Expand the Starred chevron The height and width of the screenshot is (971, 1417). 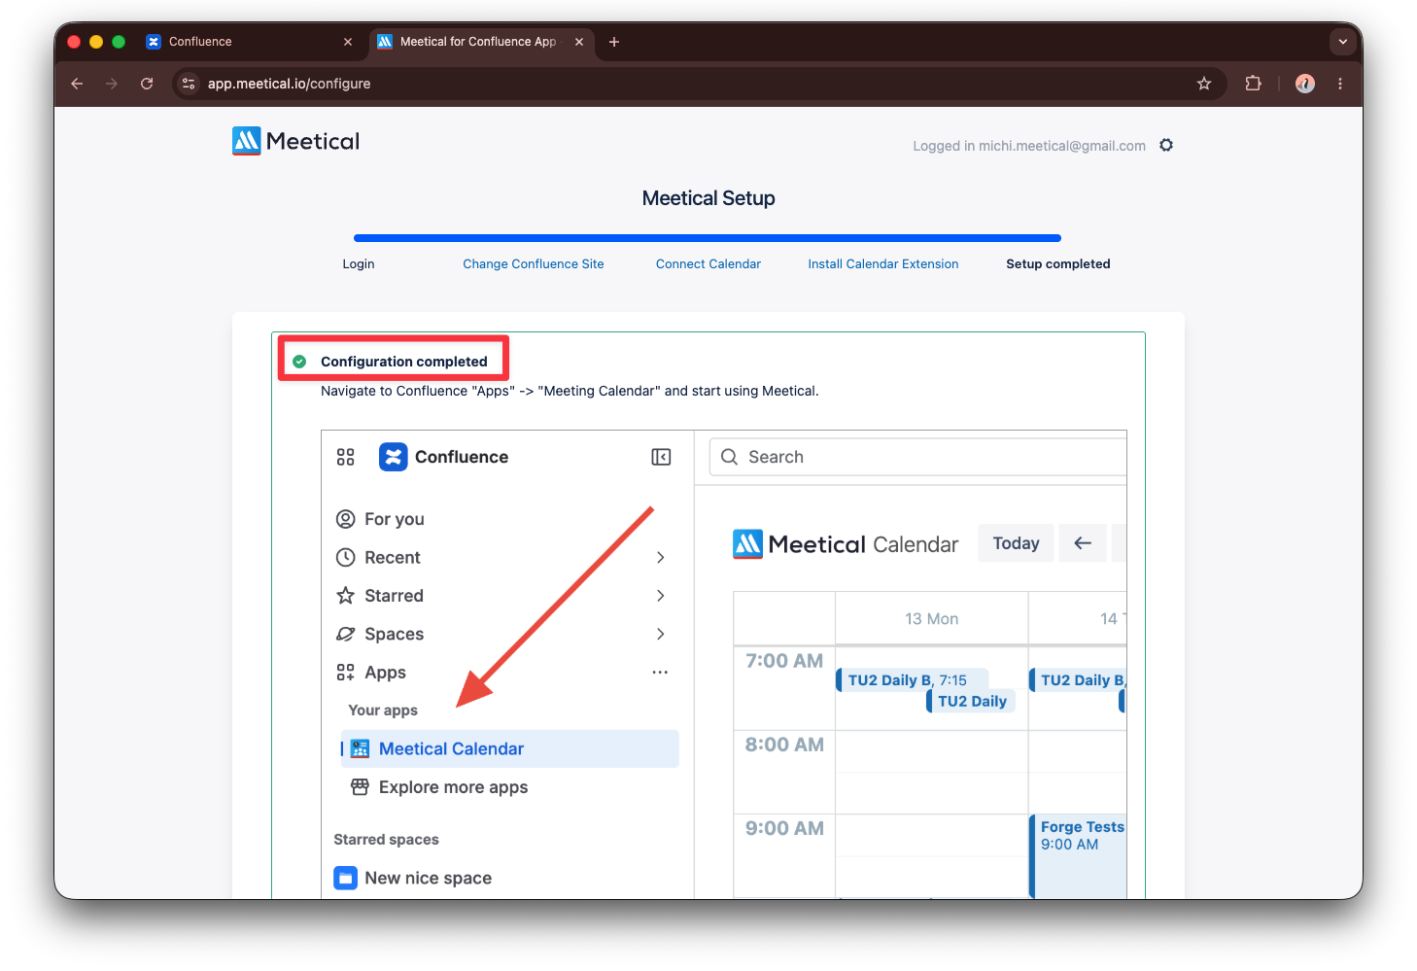[661, 596]
